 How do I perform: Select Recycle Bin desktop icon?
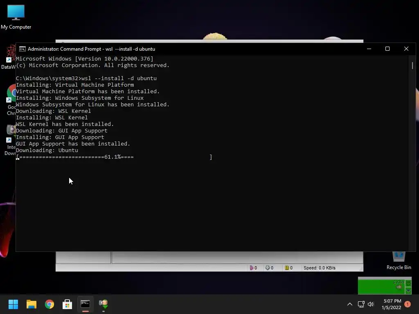(x=399, y=260)
